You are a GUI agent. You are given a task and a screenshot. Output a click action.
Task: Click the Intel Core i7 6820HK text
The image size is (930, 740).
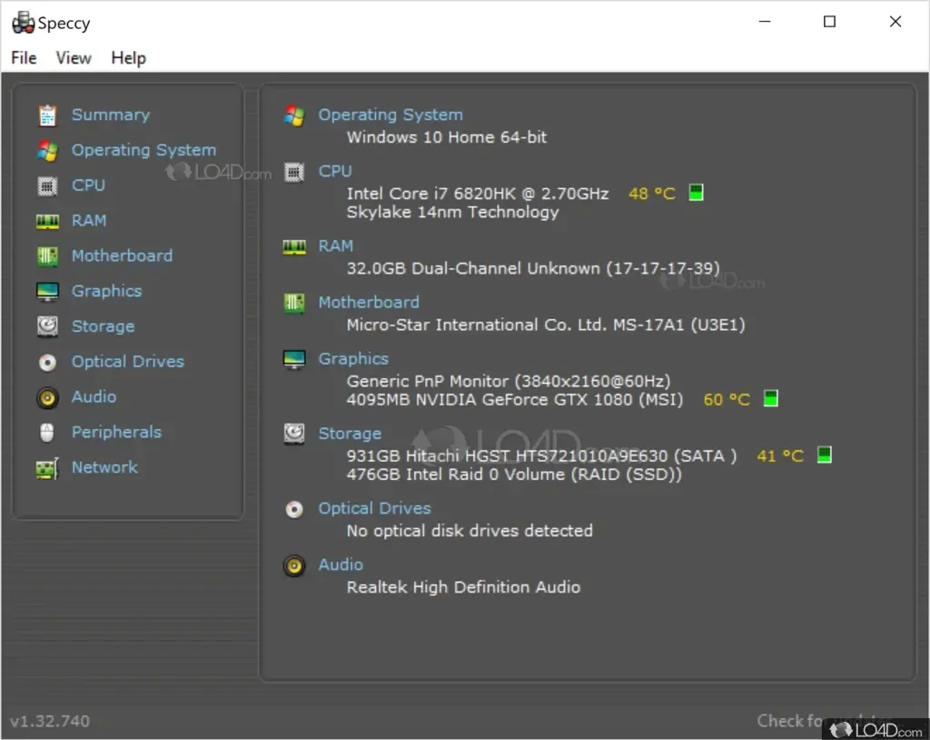point(478,194)
